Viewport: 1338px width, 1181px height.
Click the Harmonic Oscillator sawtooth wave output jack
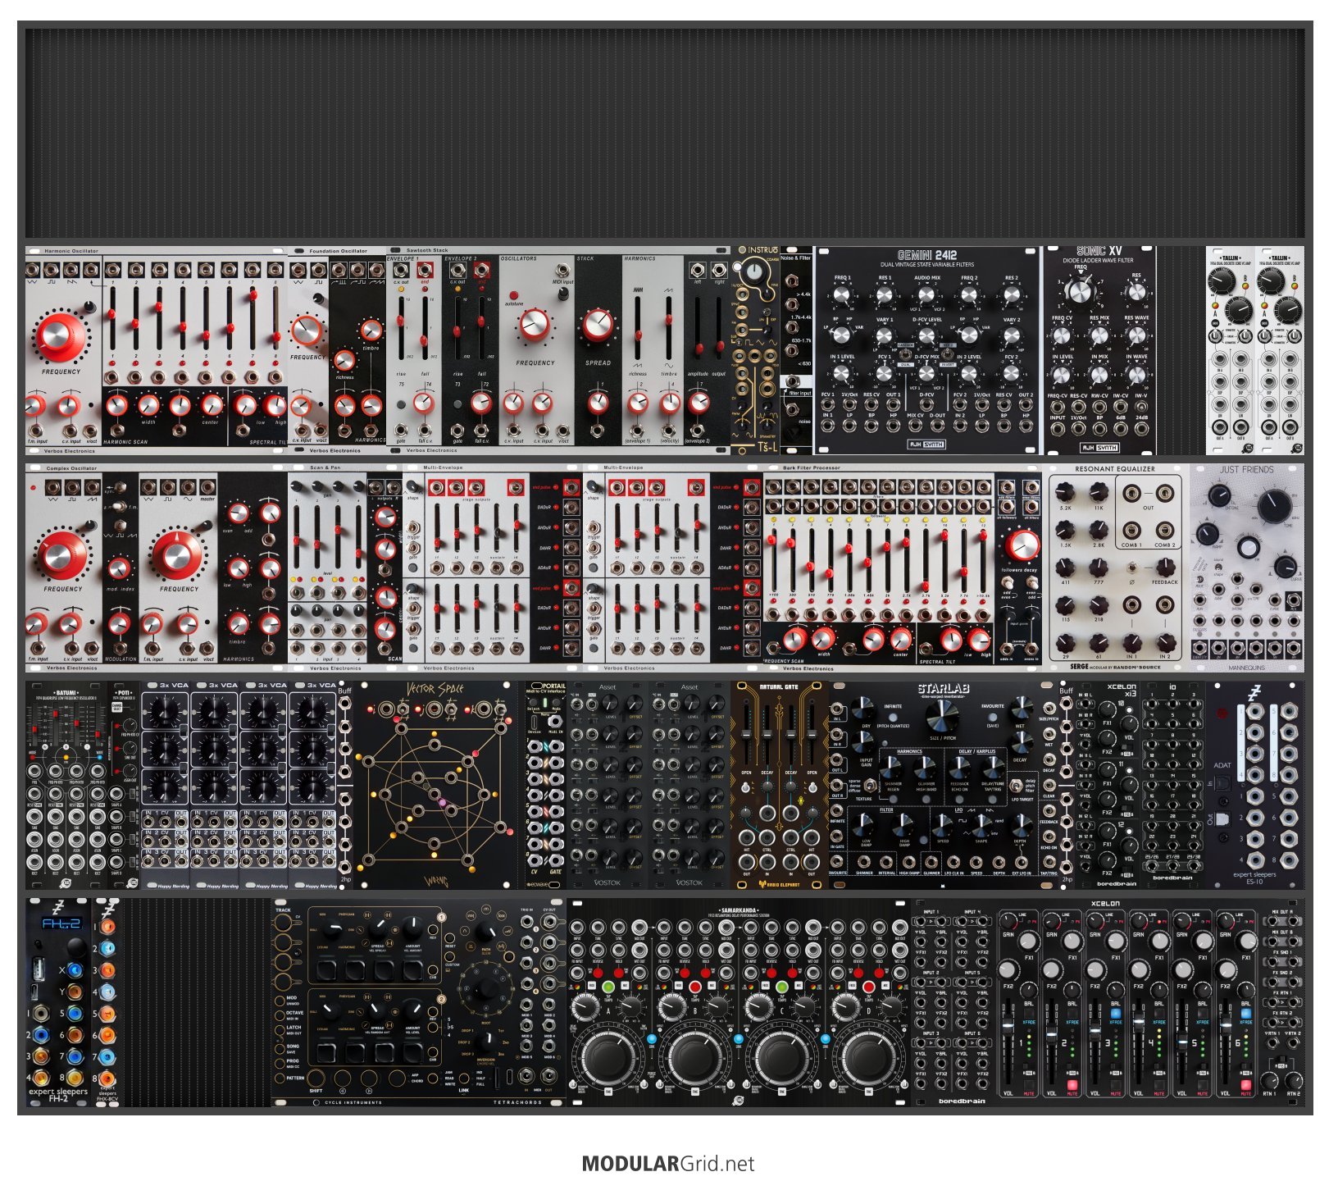73,270
